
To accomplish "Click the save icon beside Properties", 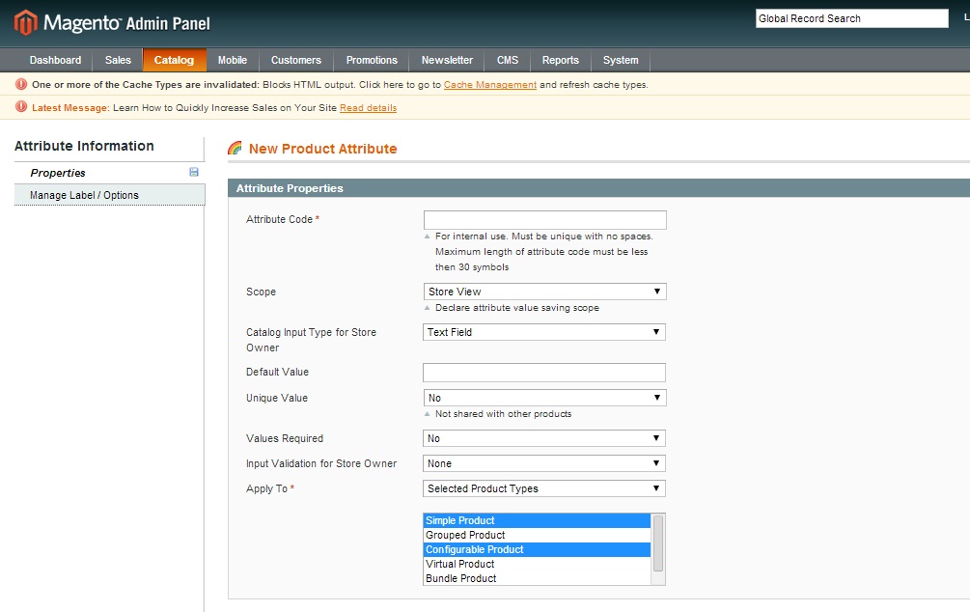I will click(x=194, y=172).
